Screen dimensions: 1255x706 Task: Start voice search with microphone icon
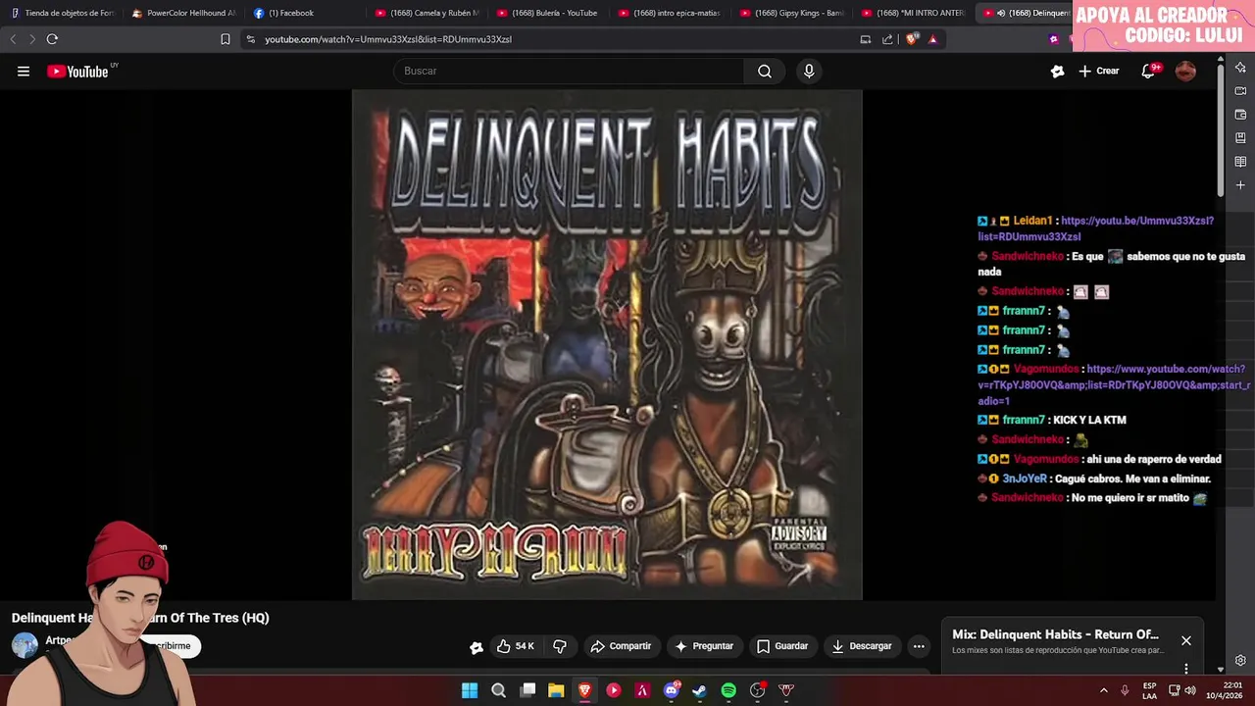coord(809,71)
